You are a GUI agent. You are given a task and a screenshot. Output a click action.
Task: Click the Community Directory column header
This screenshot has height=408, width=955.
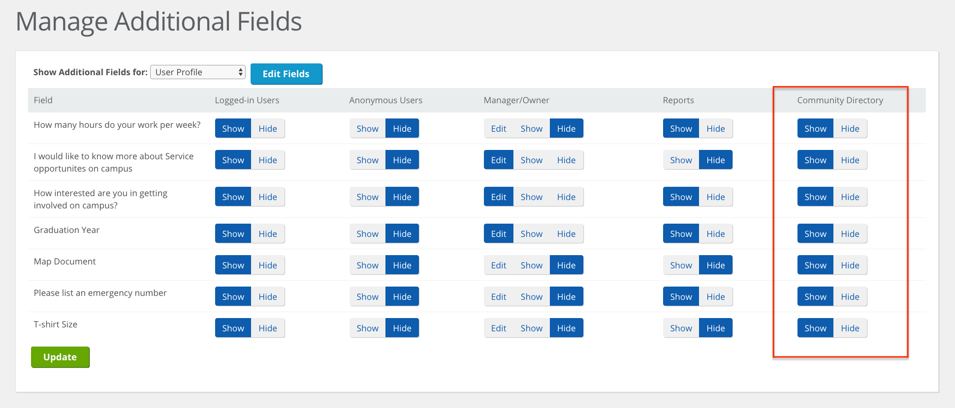(x=840, y=100)
